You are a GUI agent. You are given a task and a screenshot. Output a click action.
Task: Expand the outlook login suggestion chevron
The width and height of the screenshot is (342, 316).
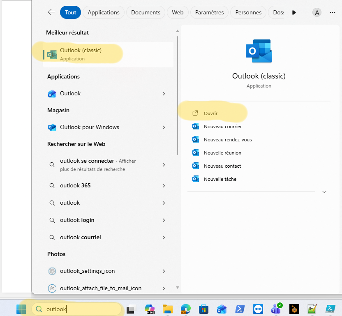[164, 220]
